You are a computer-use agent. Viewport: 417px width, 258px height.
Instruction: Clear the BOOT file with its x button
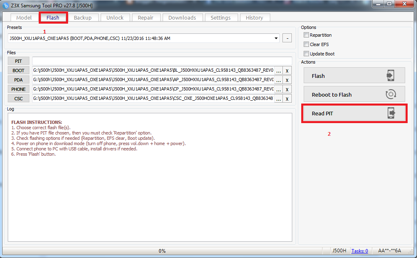[x=287, y=71]
